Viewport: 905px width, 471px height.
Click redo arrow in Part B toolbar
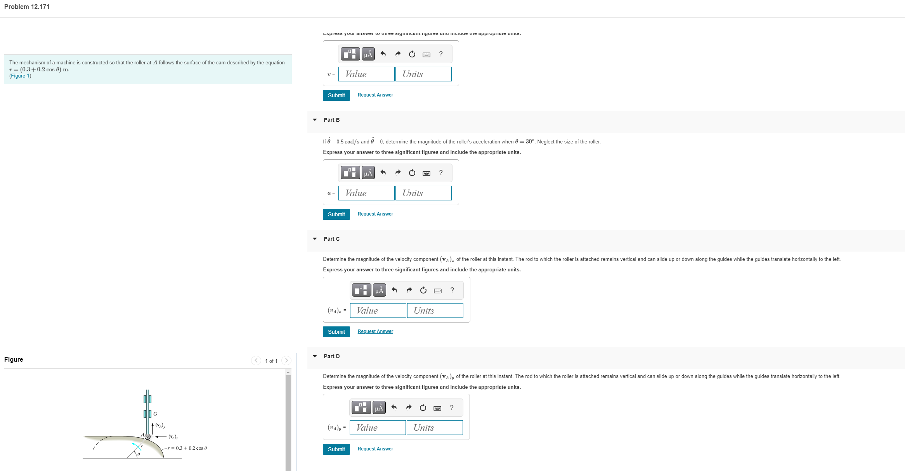click(x=398, y=173)
